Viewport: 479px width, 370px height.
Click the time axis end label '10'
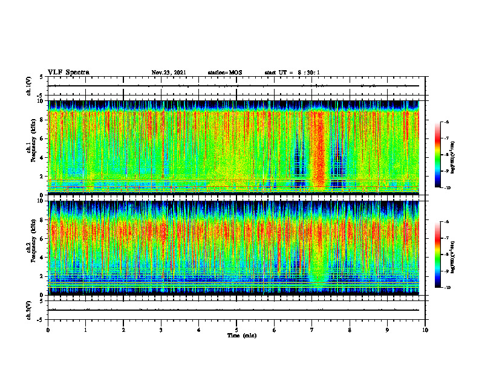click(x=425, y=330)
